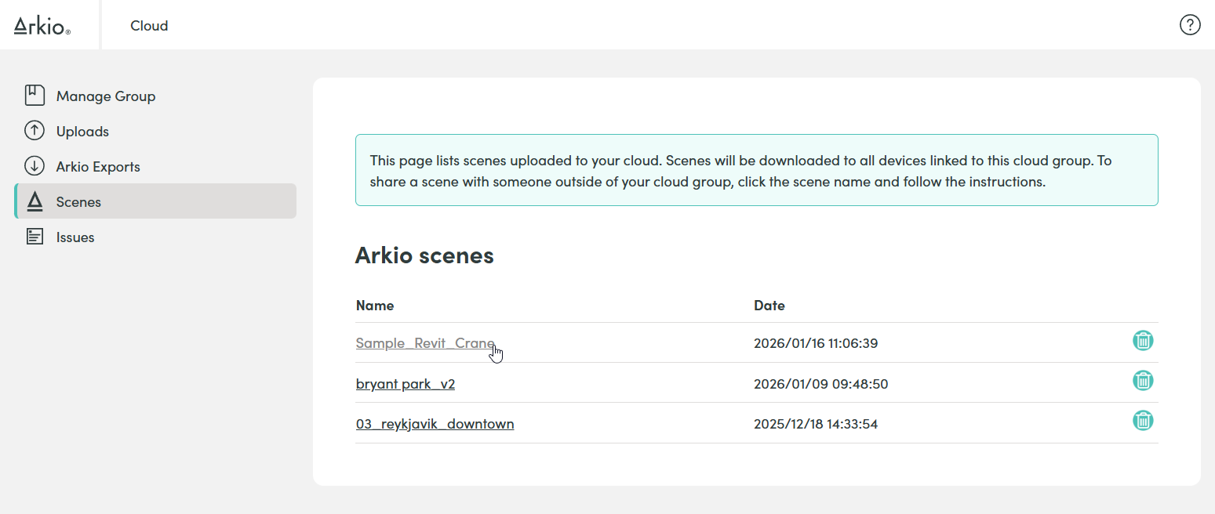Open the 03_reykjavik_downtown scene link
Viewport: 1215px width, 514px height.
(x=435, y=424)
